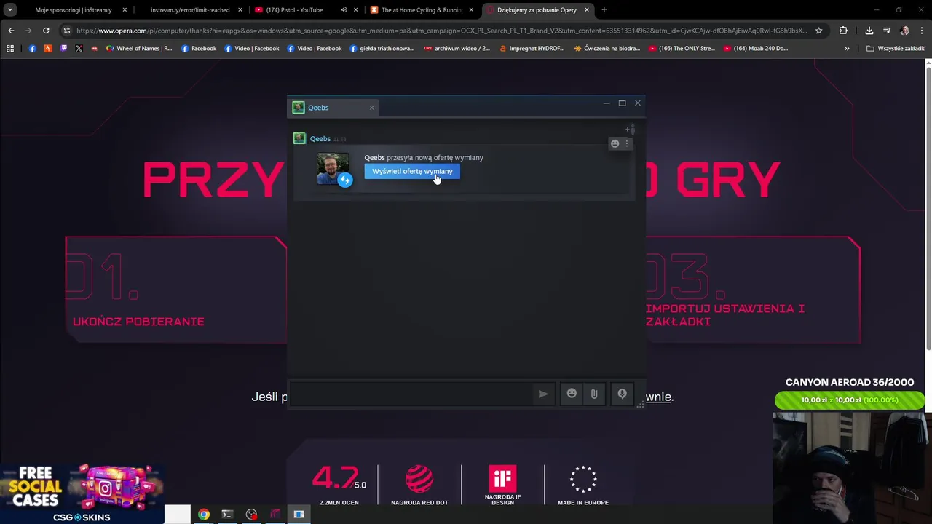Open X (Twitter) bookmark icon

(x=79, y=49)
